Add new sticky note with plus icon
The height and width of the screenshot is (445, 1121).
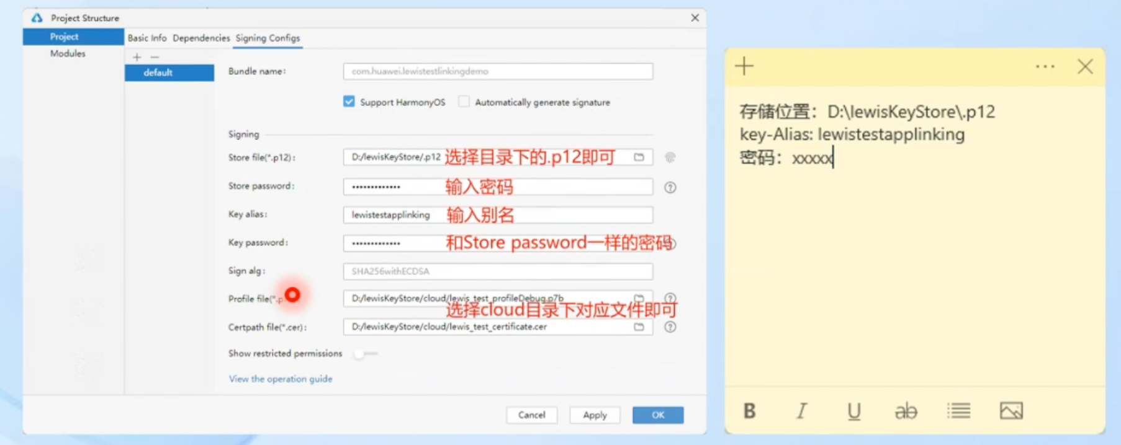coord(744,66)
